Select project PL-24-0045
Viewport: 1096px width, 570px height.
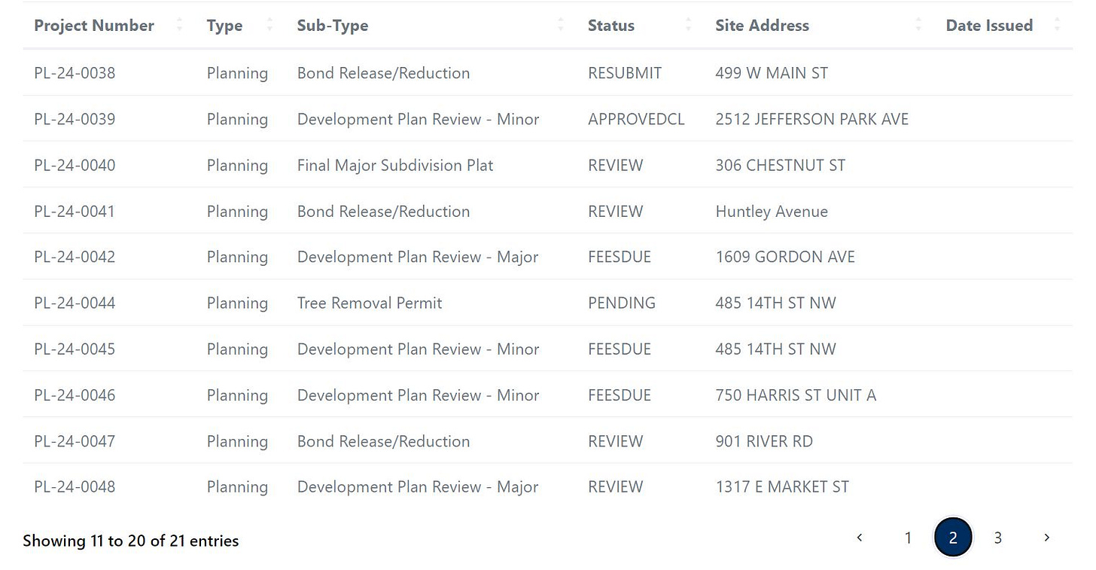click(75, 349)
